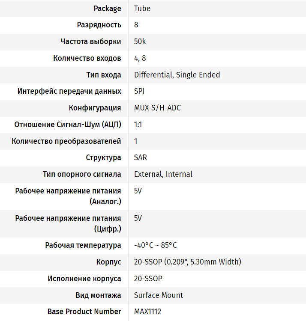Click the 20-SSOP (0.209", 5.30mm Width) value
306x321 pixels.
(188, 262)
